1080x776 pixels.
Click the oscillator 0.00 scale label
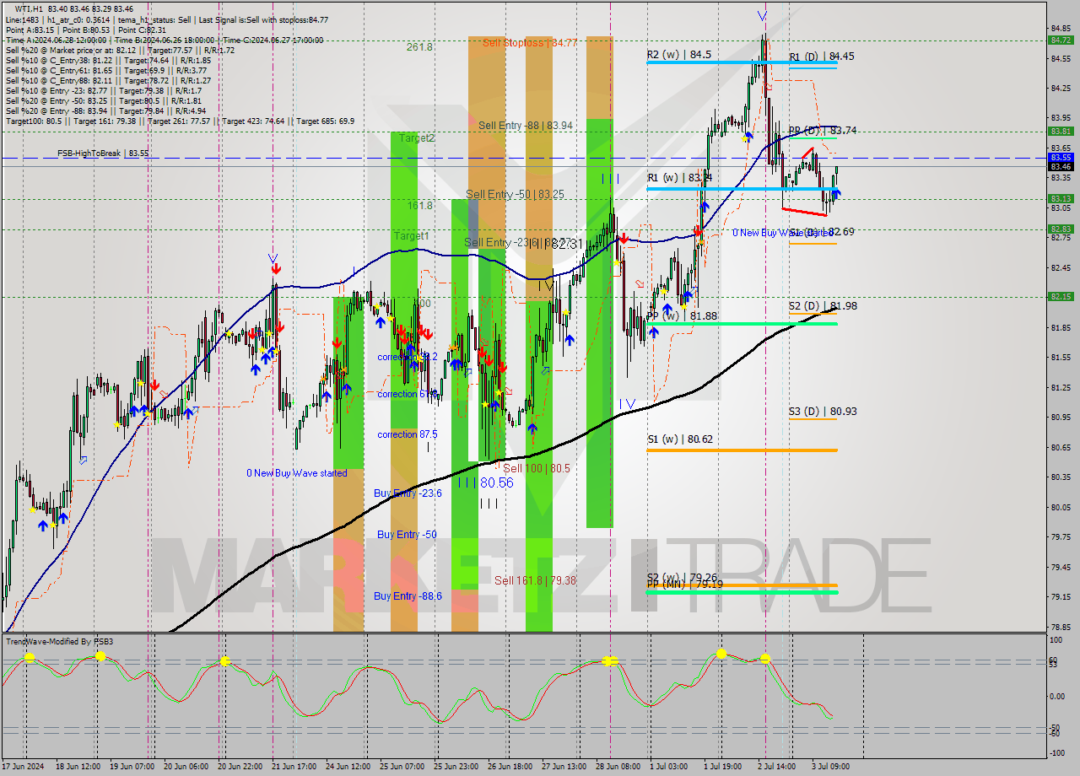(x=1057, y=697)
